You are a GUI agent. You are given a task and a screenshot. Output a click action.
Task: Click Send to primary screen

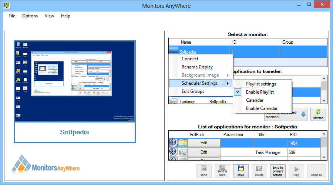pyautogui.click(x=277, y=171)
